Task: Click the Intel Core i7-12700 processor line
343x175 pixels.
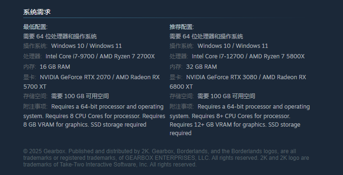Action: point(248,56)
